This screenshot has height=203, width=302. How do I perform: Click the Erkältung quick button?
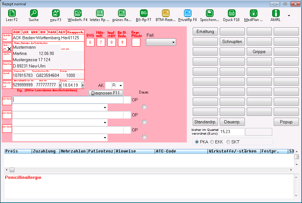click(205, 32)
